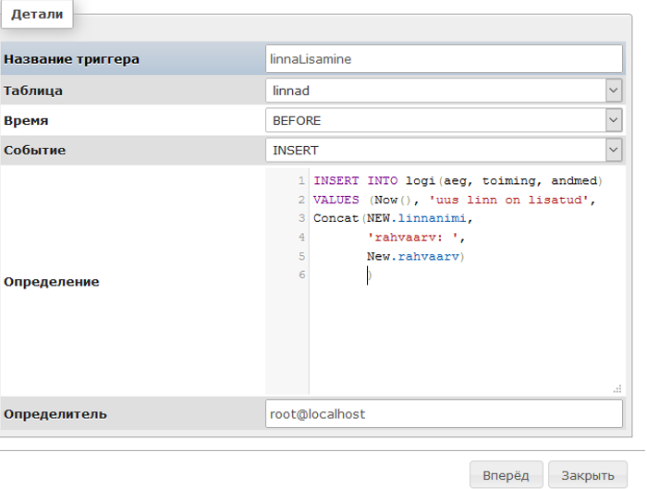This screenshot has width=647, height=489.
Task: Click line number 1 in the editor gutter
Action: 302,181
